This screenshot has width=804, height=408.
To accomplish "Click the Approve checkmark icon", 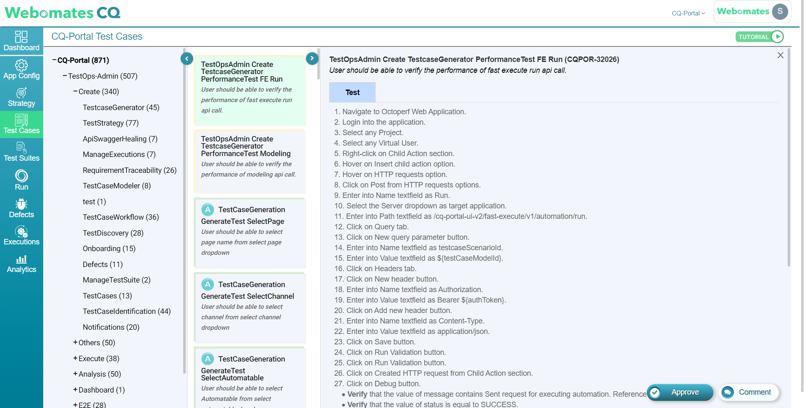I will tap(655, 393).
